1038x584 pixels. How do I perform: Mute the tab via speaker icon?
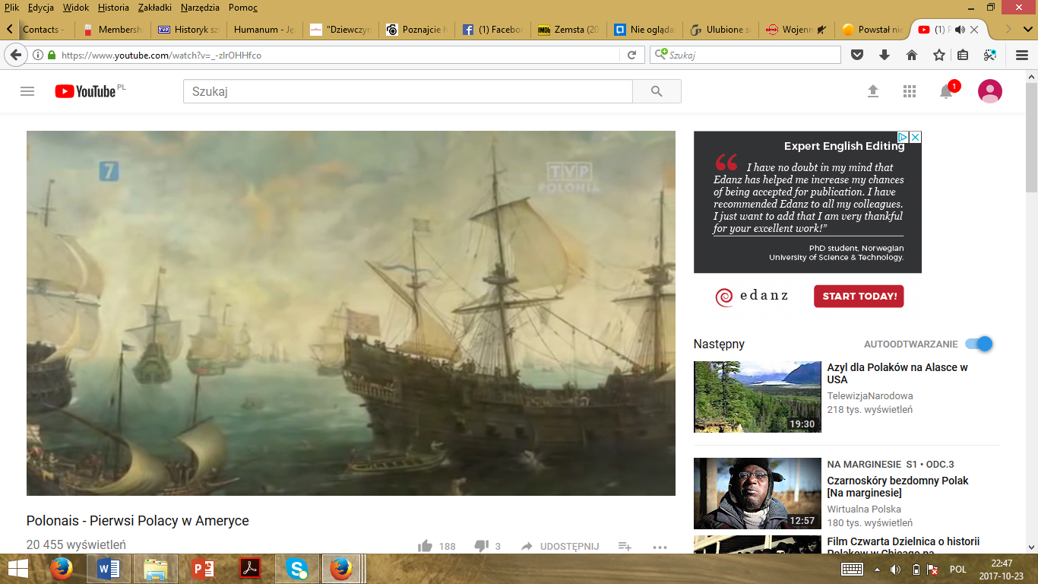point(960,30)
